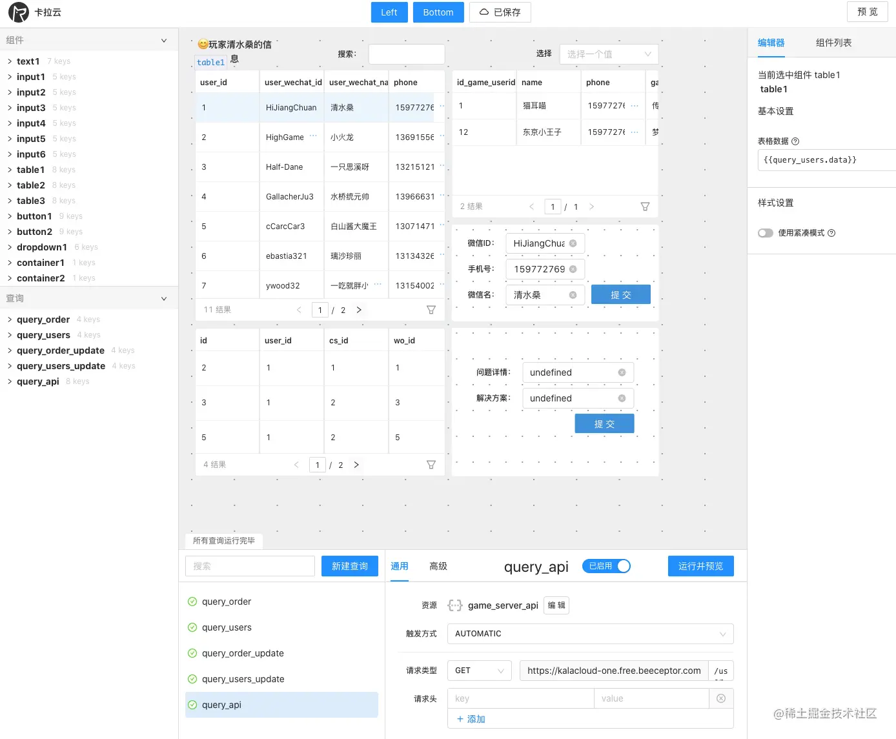896x739 pixels.
Task: Click the request header value field
Action: 651,698
